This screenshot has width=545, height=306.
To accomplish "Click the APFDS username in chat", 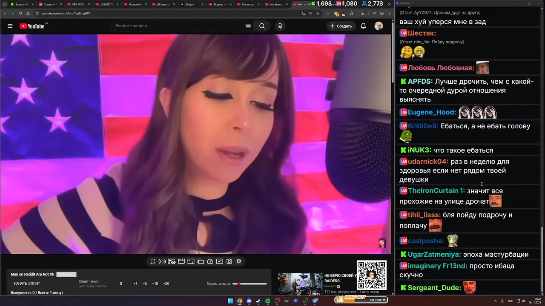I will coord(420,81).
